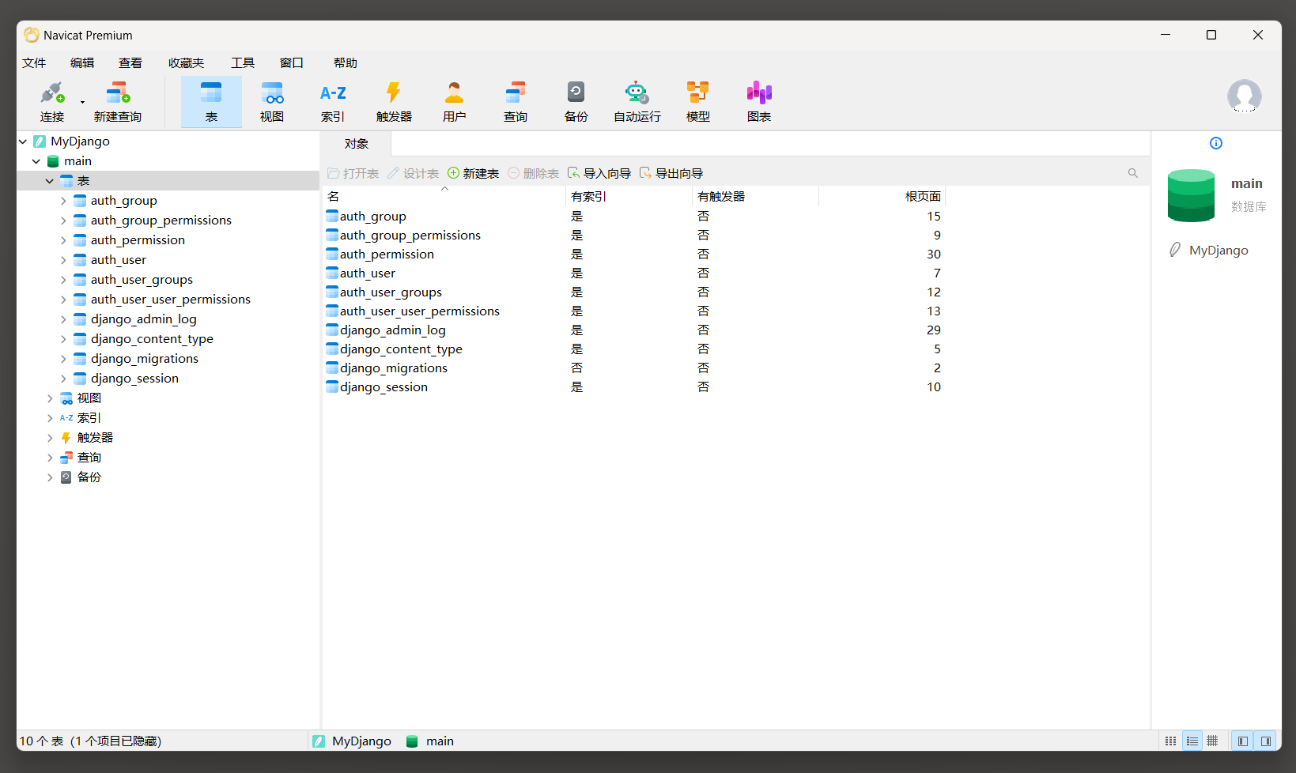Viewport: 1296px width, 773px height.
Task: Open the Index (索引) A-Z tool
Action: [333, 102]
